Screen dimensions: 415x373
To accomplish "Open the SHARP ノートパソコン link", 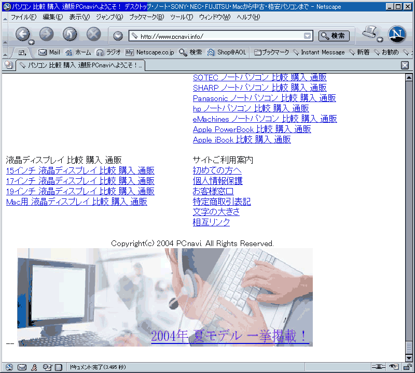I will click(x=260, y=88).
